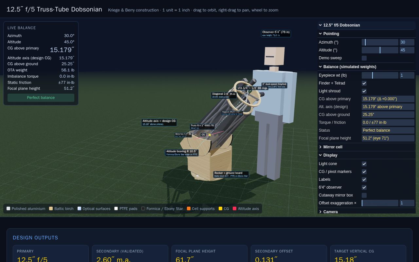Image resolution: width=419 pixels, height=262 pixels.
Task: Uncheck the Labels checkbox in Display
Action: coord(364,179)
